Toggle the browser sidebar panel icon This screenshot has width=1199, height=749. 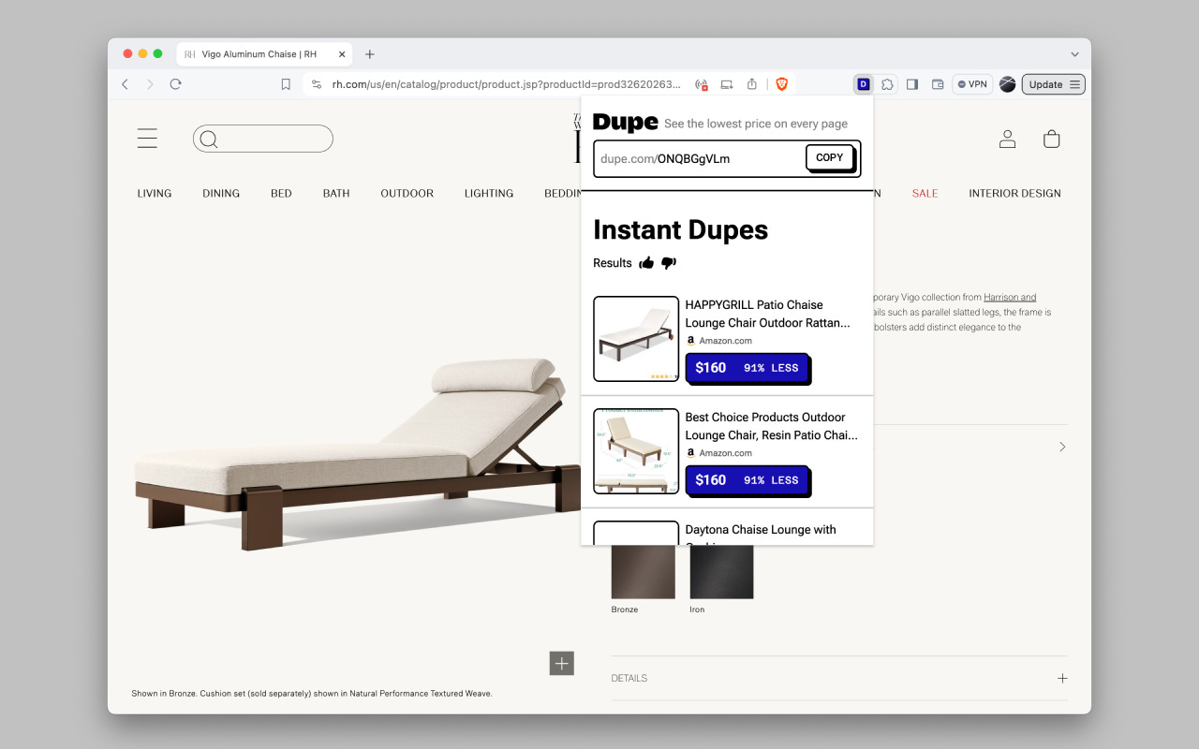click(912, 84)
